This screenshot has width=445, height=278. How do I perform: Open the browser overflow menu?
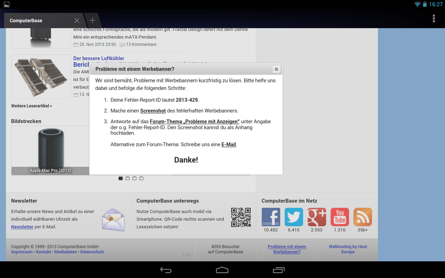click(x=434, y=18)
